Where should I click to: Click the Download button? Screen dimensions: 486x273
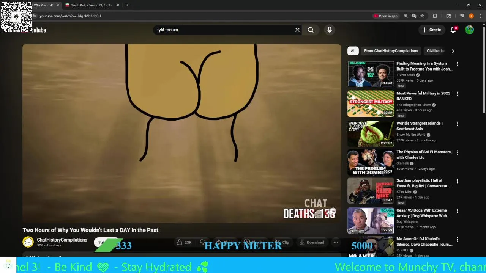[312, 242]
